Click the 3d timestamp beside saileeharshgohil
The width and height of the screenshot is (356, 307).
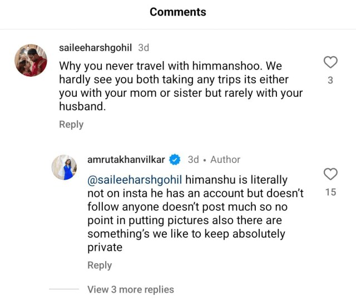click(144, 48)
